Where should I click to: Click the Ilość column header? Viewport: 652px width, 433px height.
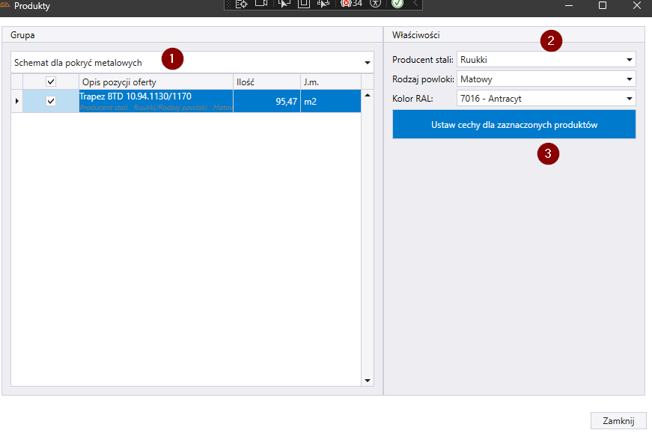coord(266,82)
